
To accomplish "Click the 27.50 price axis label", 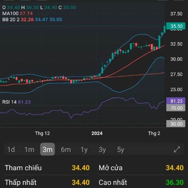I will (x=176, y=74).
